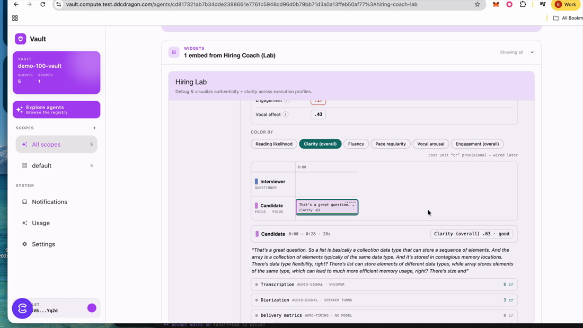Color by Vocal arousal
Viewport: 583px width, 328px height.
point(430,144)
